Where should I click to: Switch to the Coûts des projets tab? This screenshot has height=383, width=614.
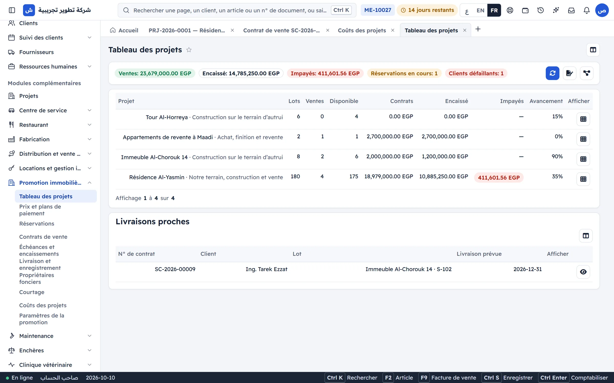tap(362, 30)
